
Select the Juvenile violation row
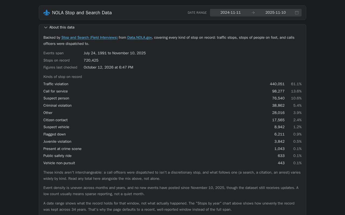172,142
